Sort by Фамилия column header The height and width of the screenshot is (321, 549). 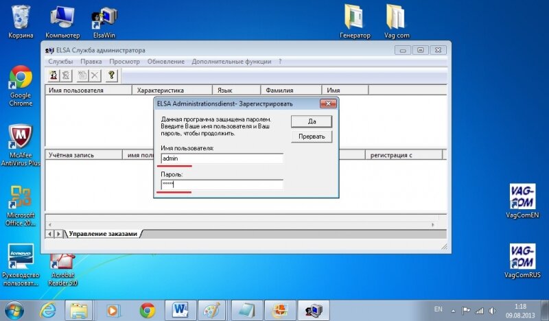point(291,91)
